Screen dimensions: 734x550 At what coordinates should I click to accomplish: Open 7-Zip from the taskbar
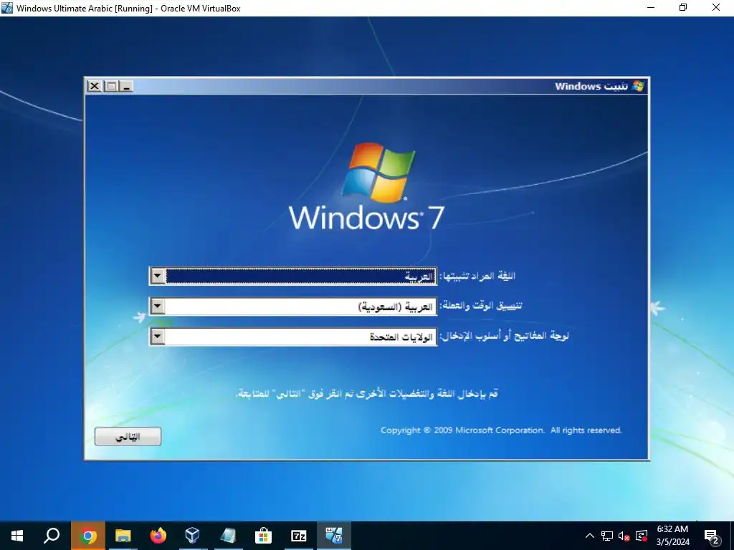(298, 536)
